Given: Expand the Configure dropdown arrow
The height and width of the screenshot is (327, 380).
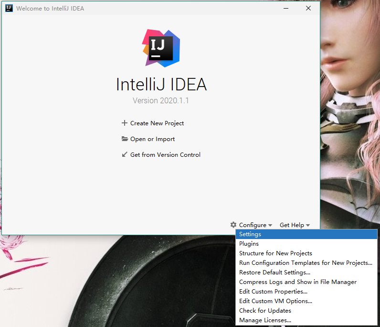Looking at the screenshot, I should [x=270, y=225].
